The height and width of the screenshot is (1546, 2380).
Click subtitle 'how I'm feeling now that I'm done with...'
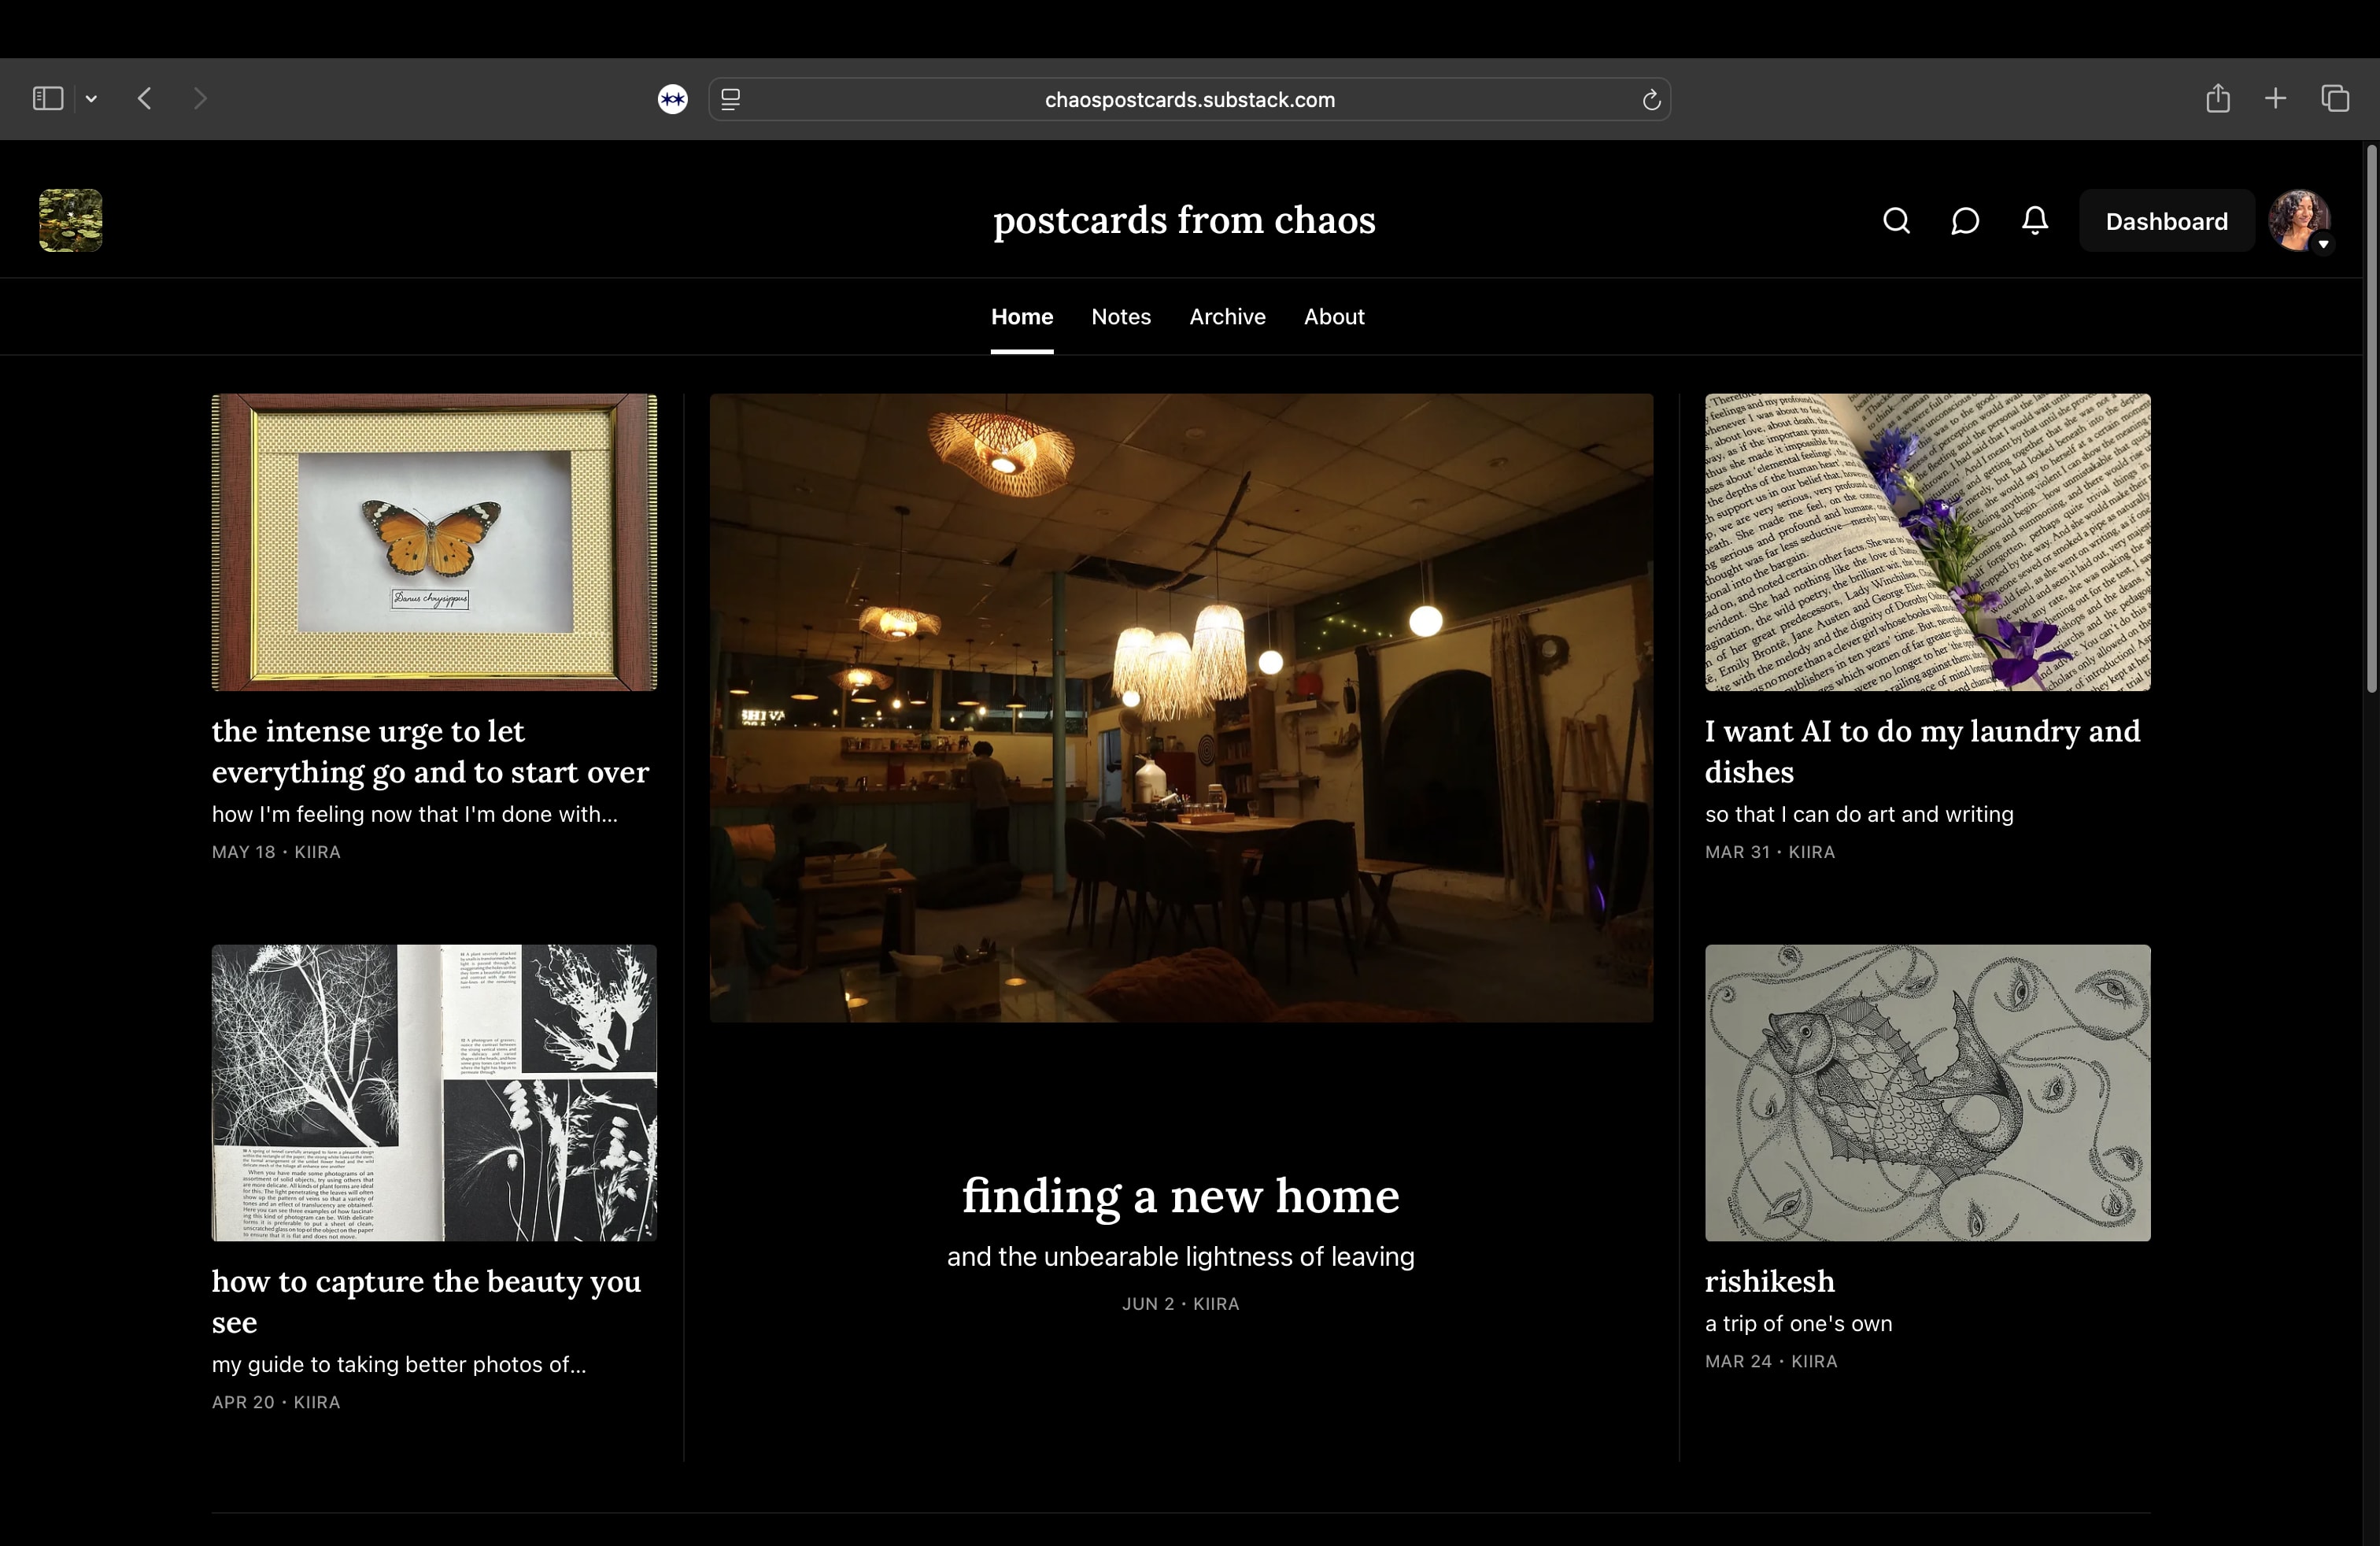point(414,814)
